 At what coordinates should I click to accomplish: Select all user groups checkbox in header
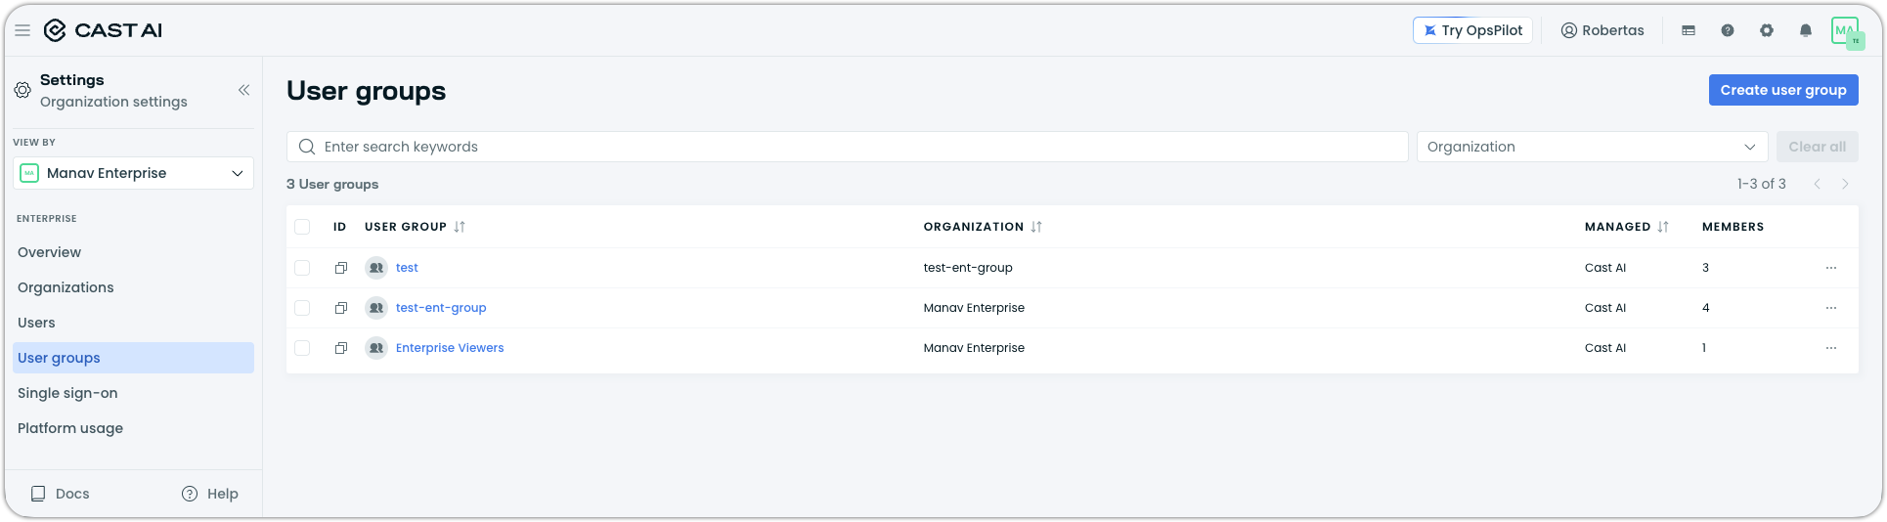point(302,227)
